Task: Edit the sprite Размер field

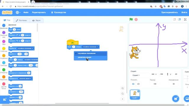Action: point(155,84)
